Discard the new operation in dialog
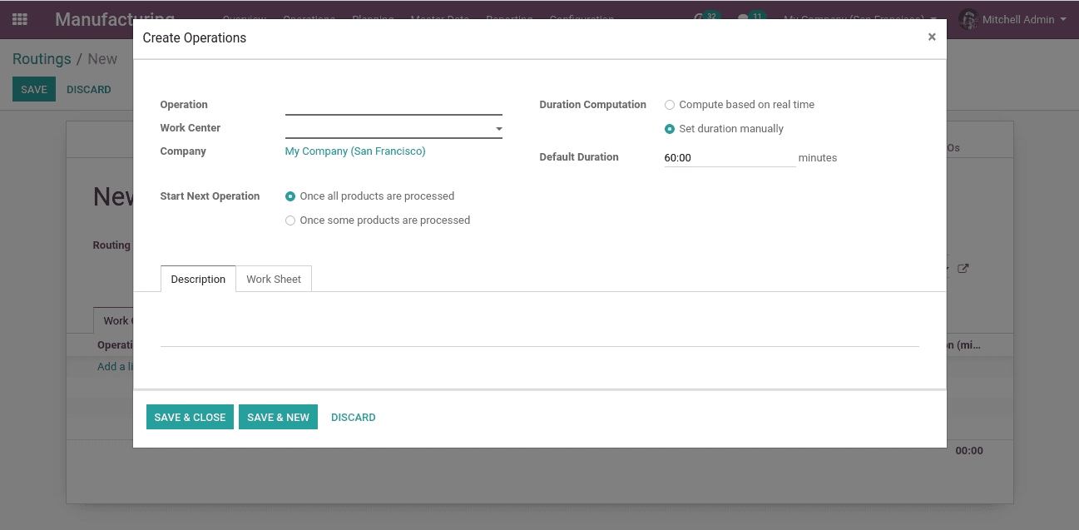 (x=354, y=417)
